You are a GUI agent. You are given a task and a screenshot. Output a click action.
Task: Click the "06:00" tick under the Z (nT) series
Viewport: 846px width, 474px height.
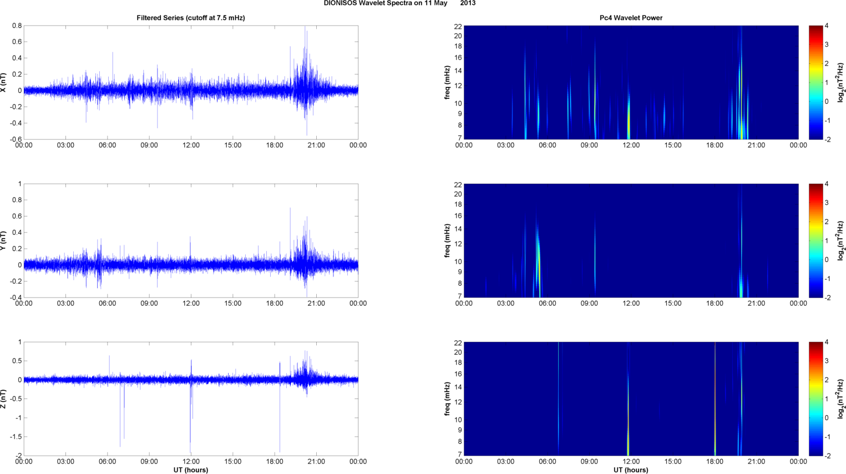point(107,462)
